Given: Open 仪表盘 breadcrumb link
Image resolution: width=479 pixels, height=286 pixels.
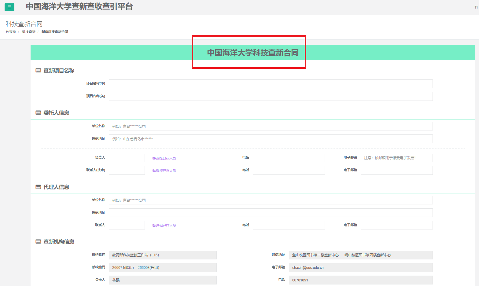Looking at the screenshot, I should (11, 32).
